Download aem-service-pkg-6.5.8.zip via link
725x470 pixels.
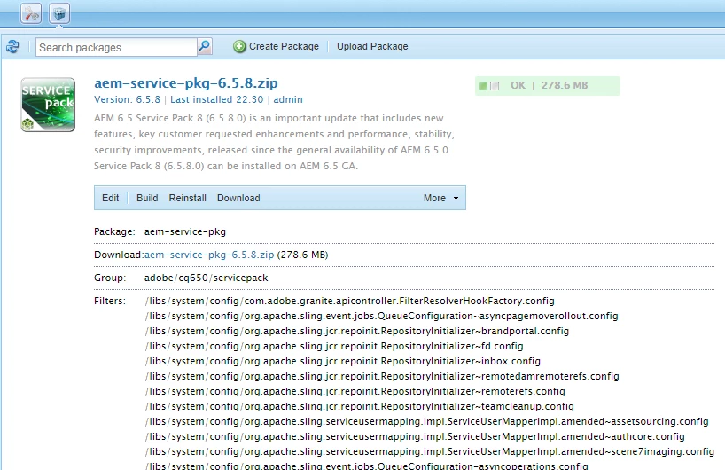[209, 255]
